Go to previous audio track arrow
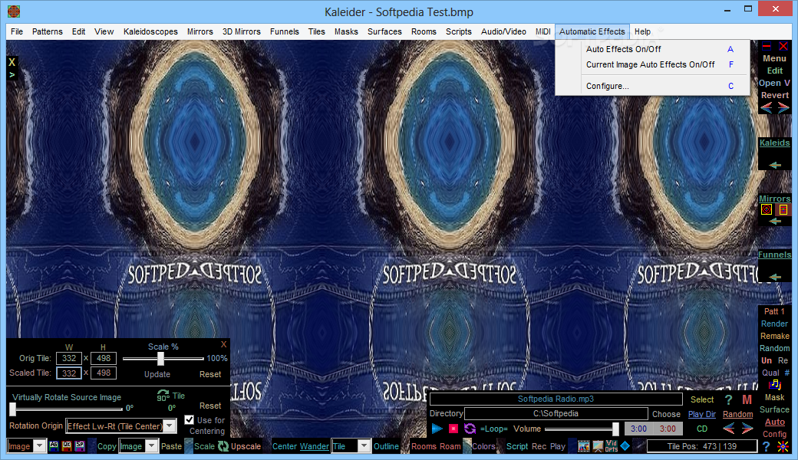The width and height of the screenshot is (798, 460). (729, 429)
